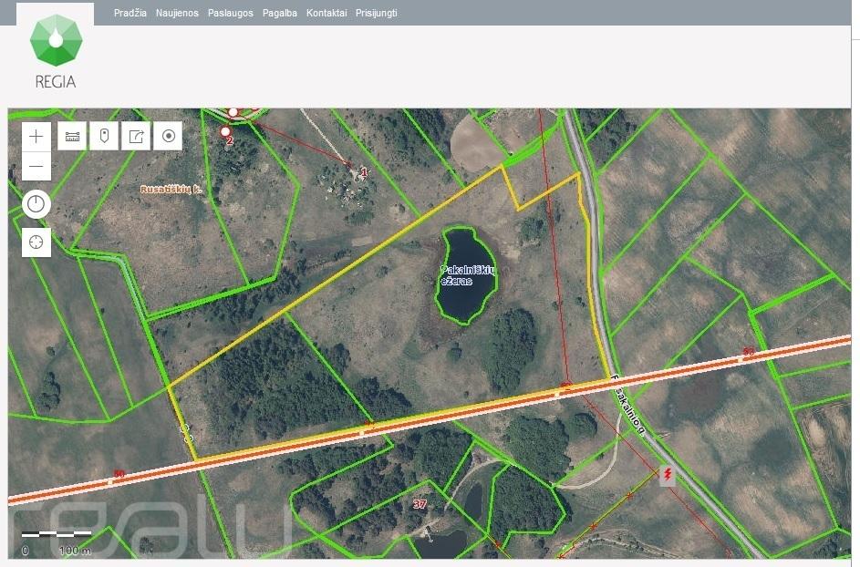Select the ruler measurement tool

coord(72,136)
